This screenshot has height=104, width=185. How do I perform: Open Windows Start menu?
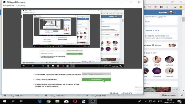4,101
